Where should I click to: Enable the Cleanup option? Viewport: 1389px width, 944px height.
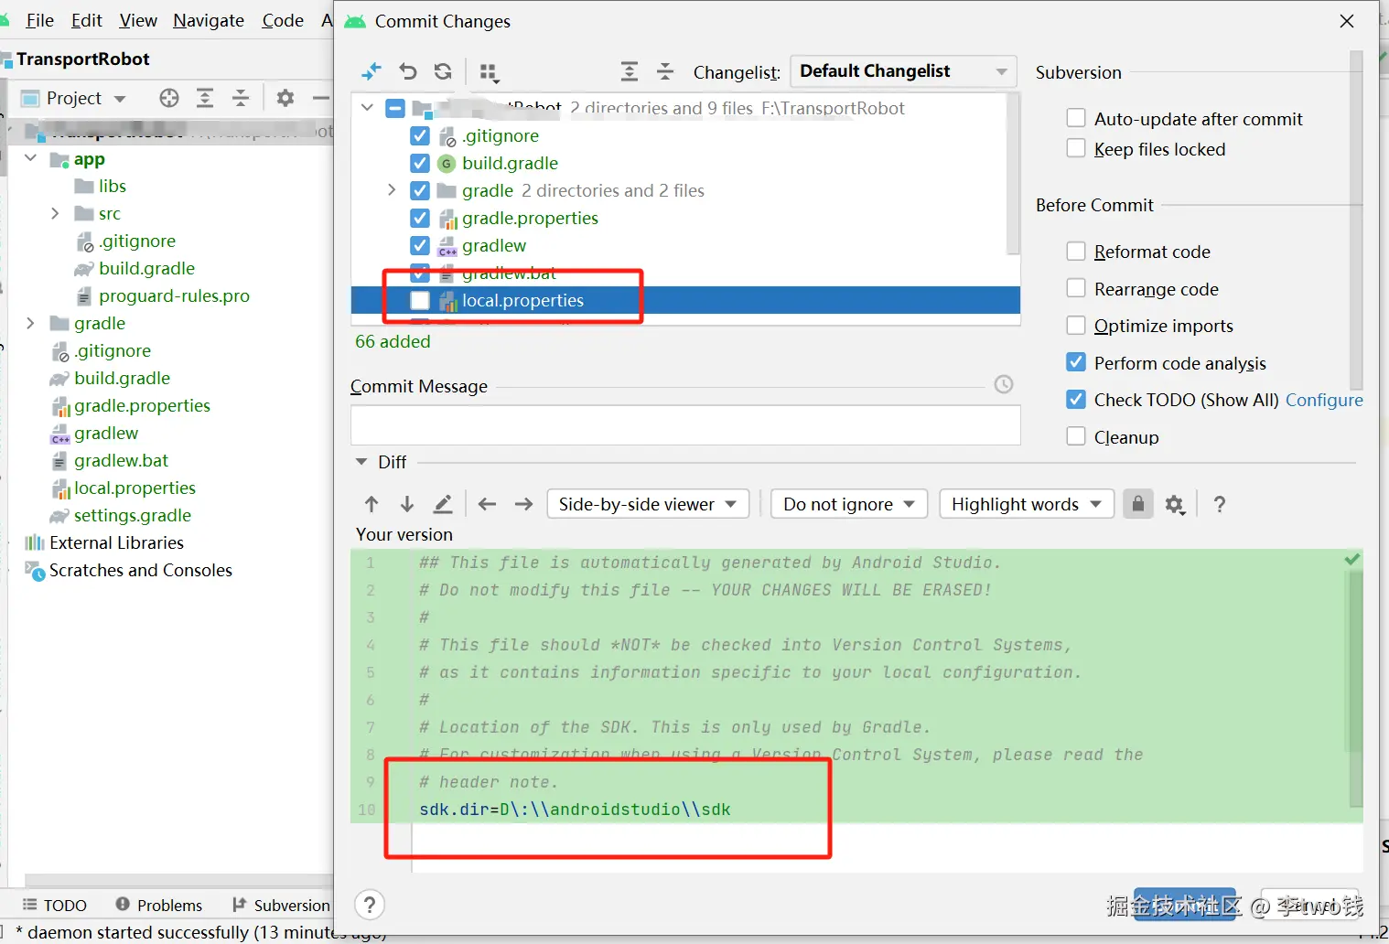click(x=1076, y=436)
